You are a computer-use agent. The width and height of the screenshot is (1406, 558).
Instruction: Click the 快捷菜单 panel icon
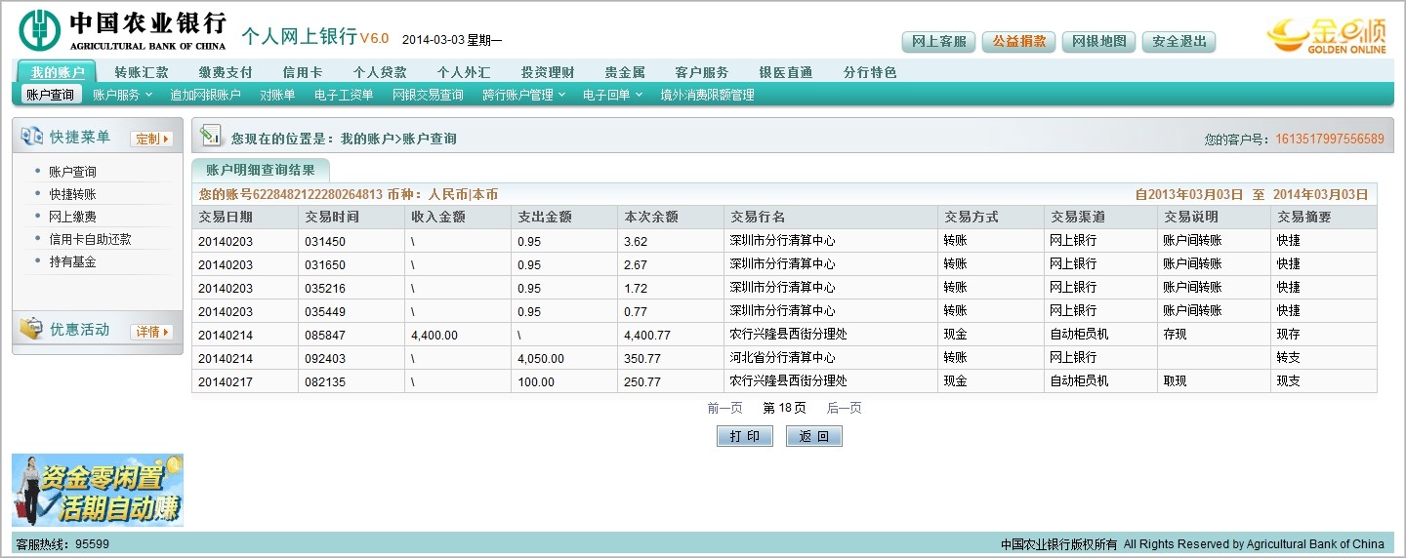coord(31,138)
